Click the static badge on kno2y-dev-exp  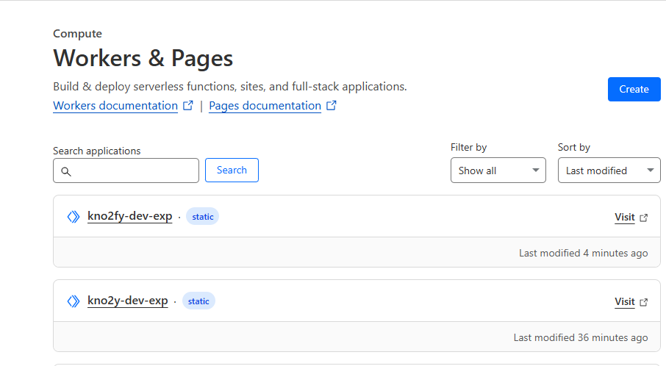point(198,301)
